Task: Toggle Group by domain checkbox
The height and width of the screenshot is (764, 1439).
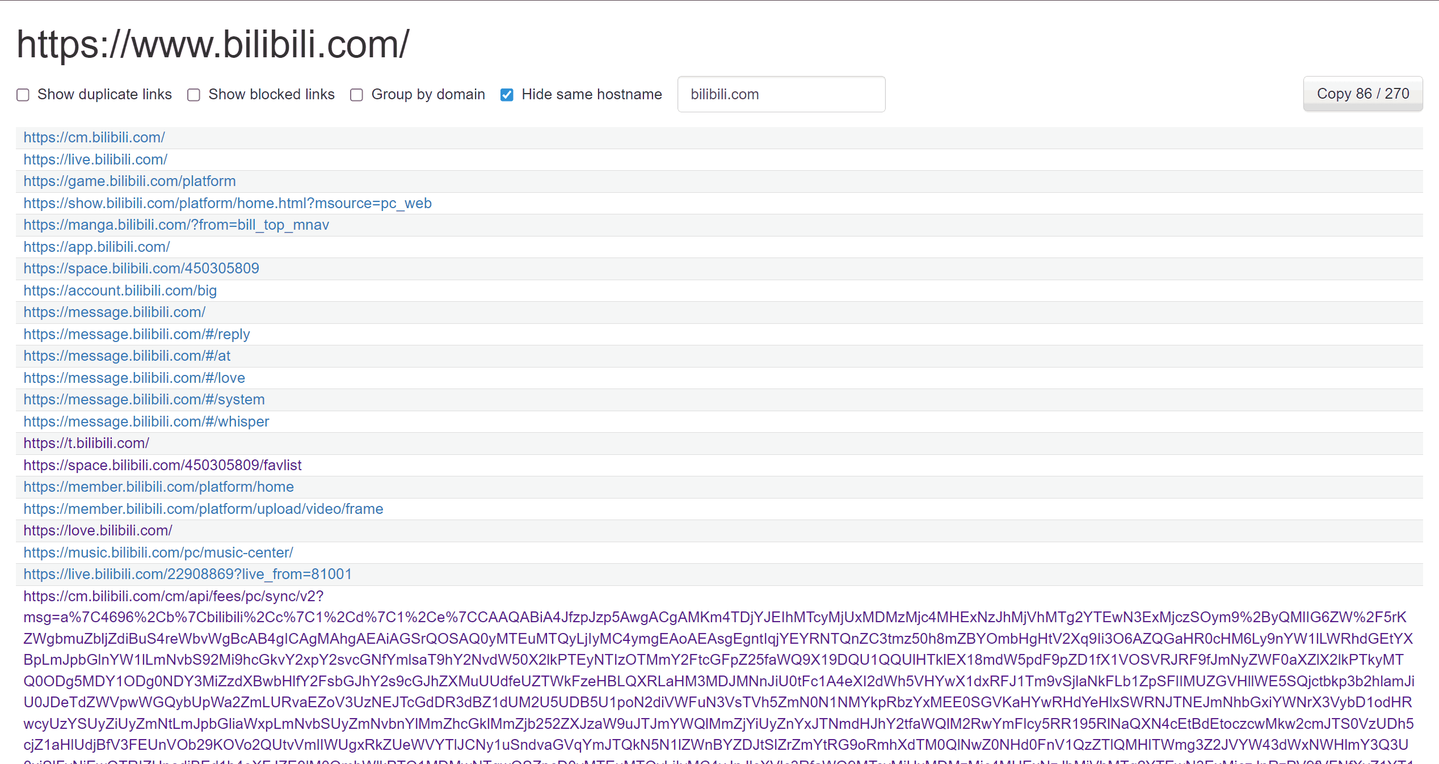Action: (356, 95)
